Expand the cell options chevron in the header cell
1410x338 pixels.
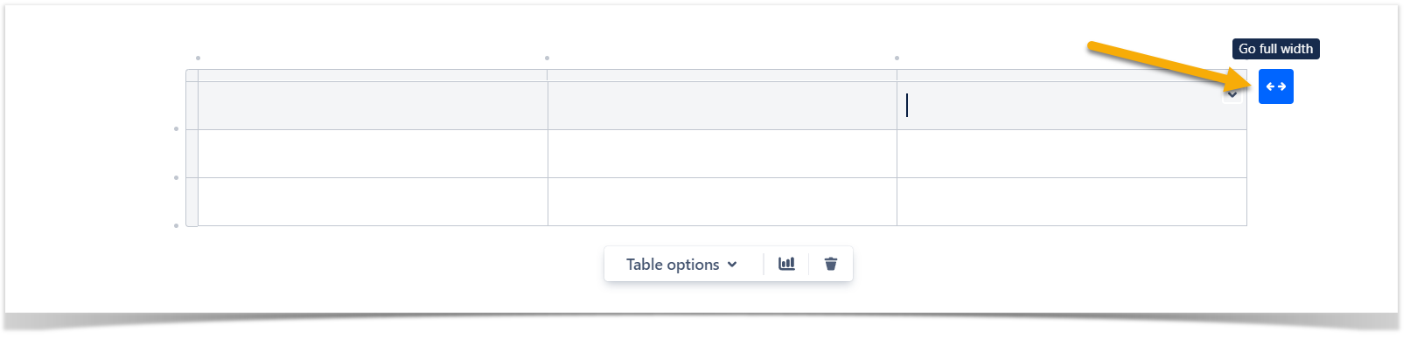pyautogui.click(x=1232, y=94)
